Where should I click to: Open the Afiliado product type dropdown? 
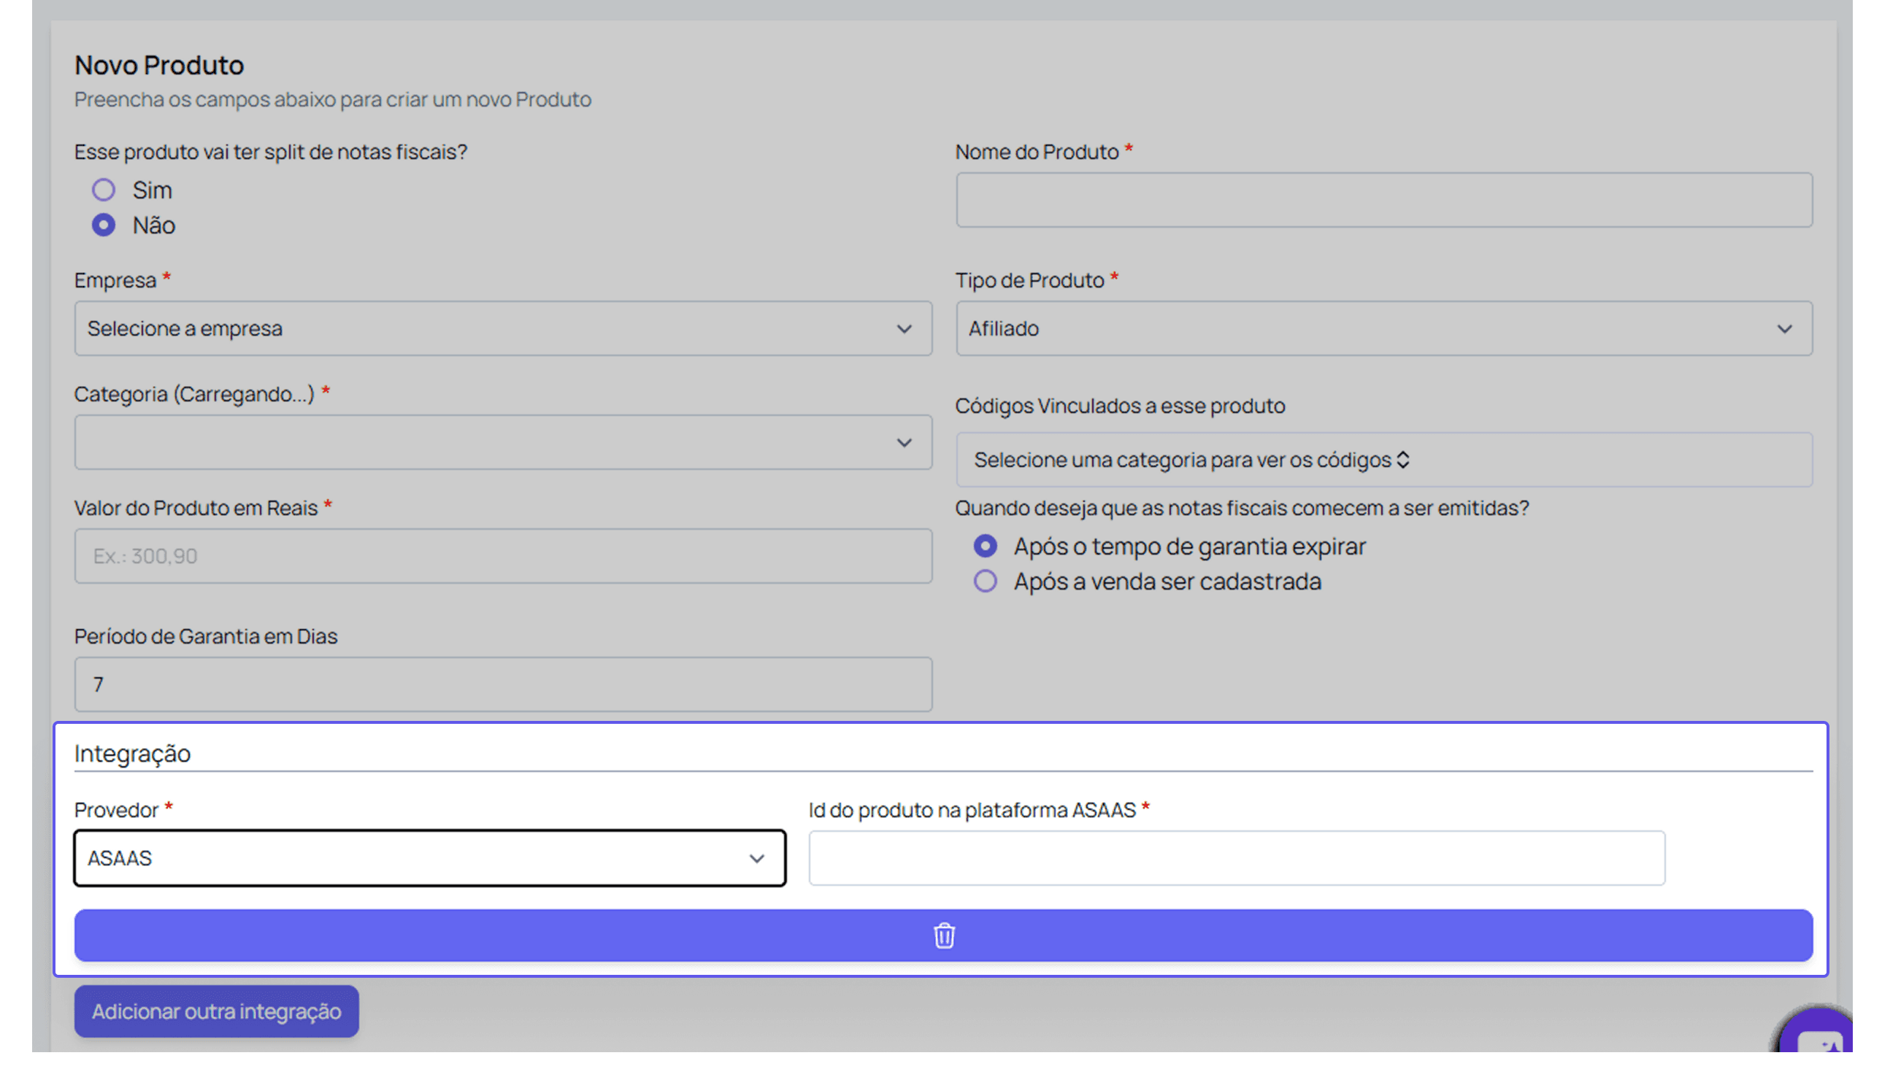(1369, 329)
